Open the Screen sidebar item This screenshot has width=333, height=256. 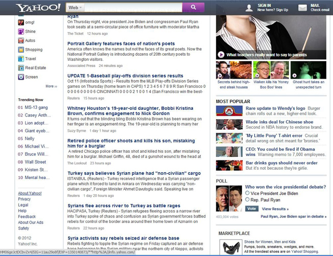pos(31,77)
